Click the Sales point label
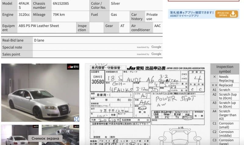Viewport: 244px width, 145px height. click(11, 54)
